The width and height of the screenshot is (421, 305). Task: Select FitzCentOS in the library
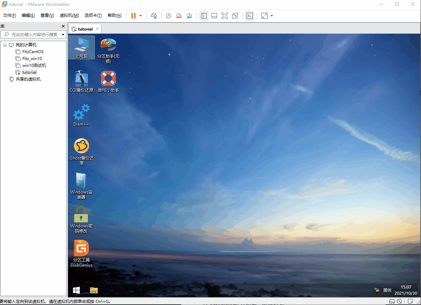click(33, 52)
